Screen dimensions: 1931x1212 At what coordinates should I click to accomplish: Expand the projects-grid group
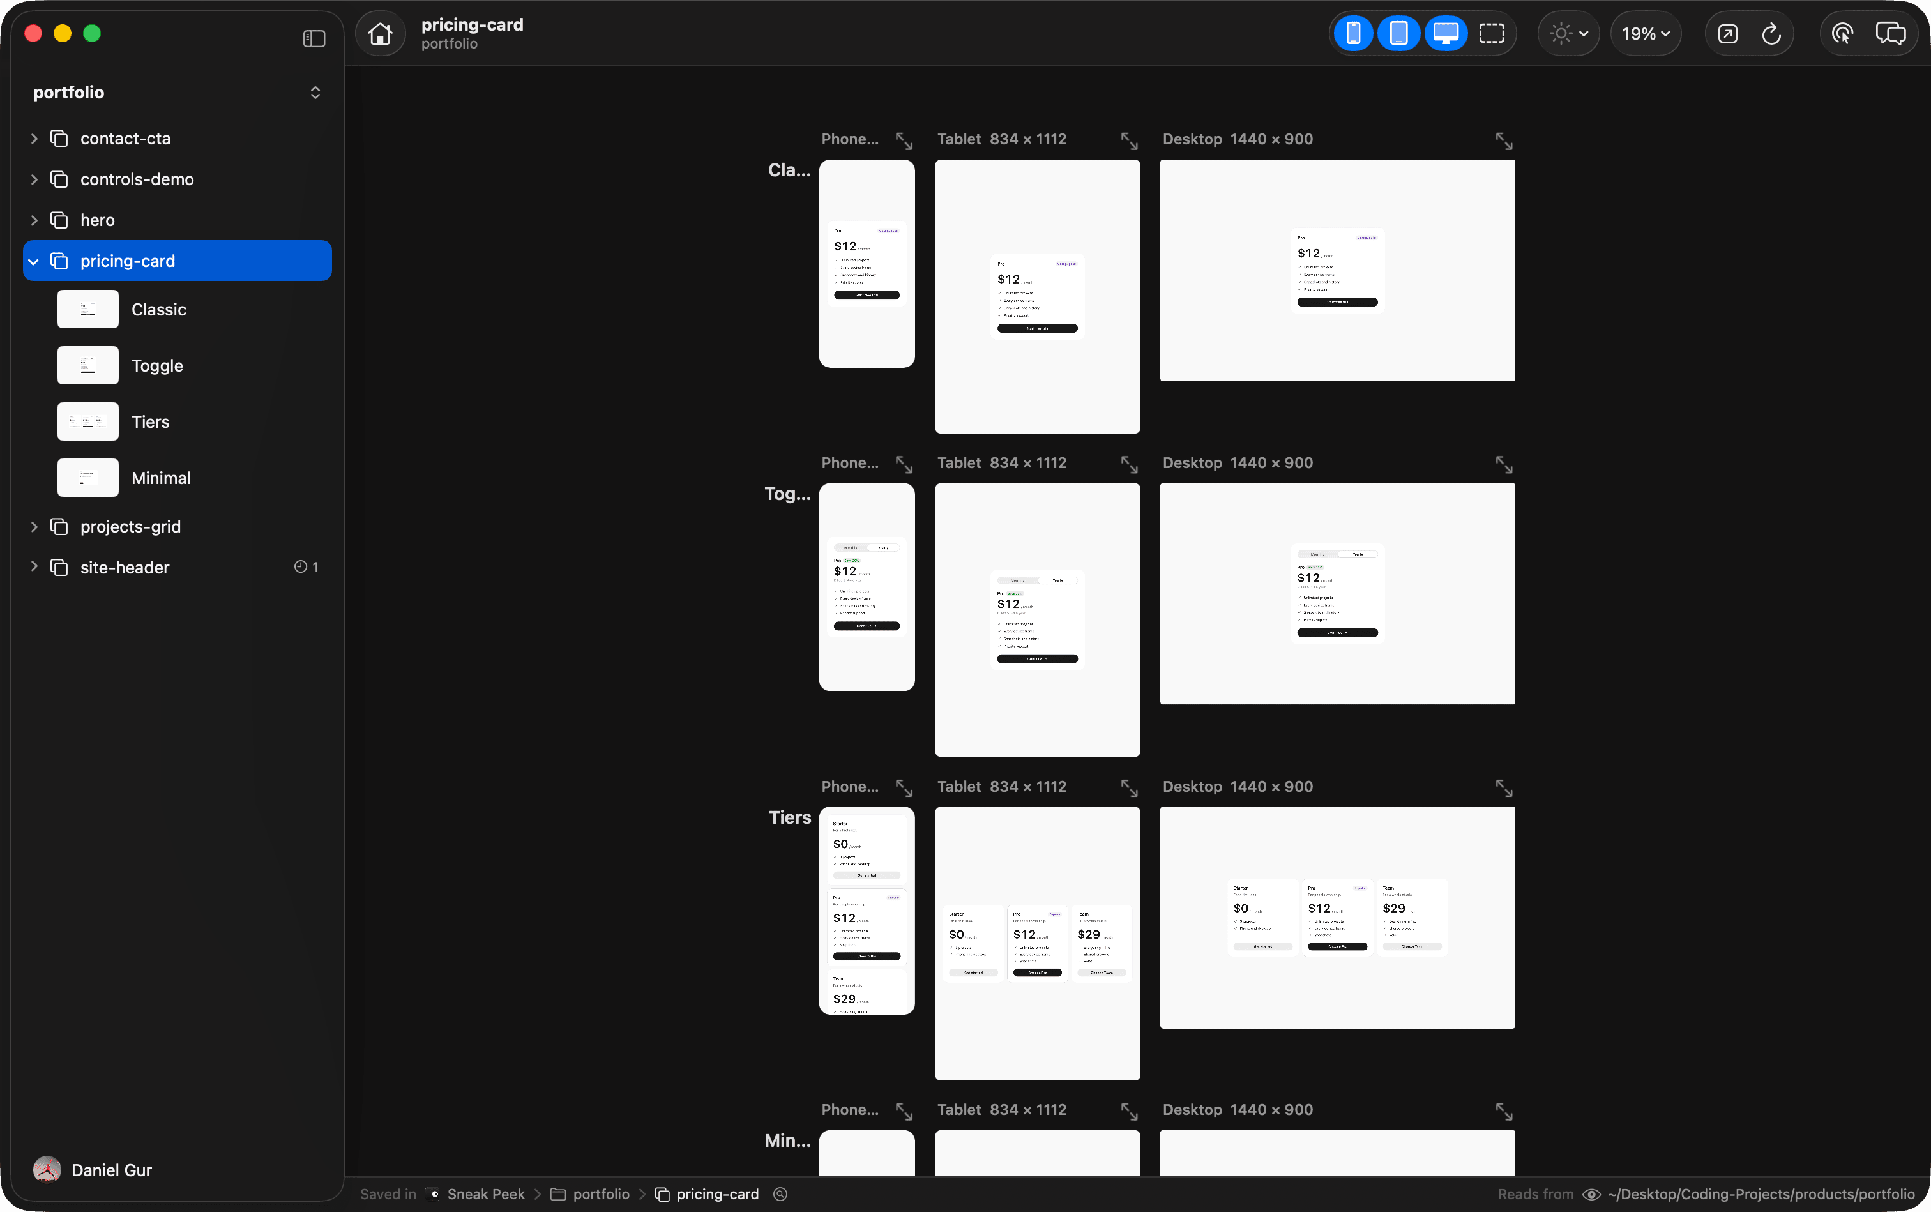coord(34,527)
